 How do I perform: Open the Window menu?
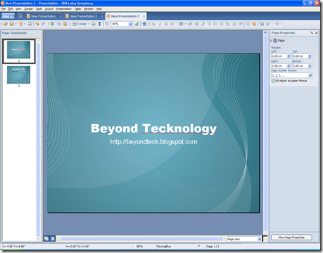89,9
